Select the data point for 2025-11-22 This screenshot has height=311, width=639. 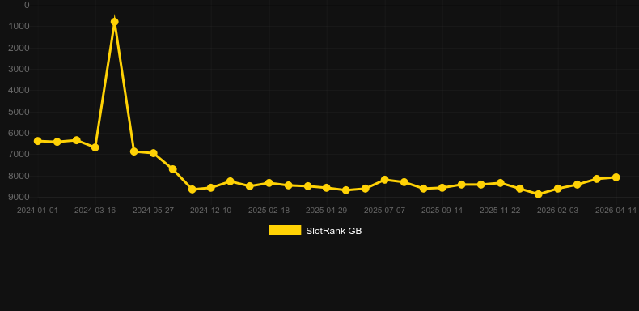pos(501,183)
